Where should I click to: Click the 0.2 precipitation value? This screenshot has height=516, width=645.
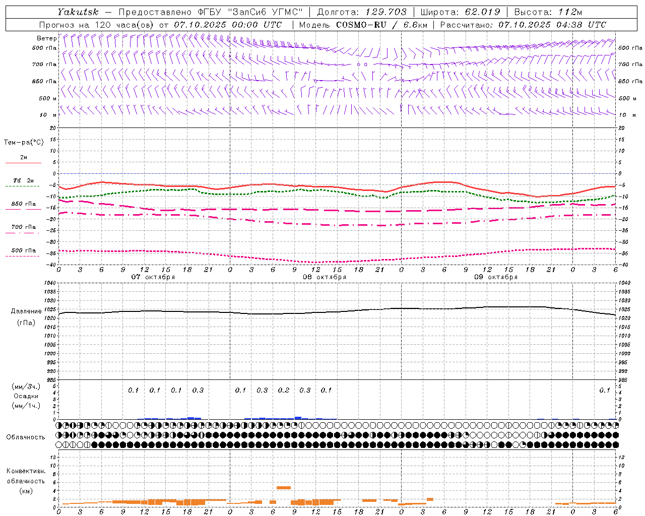tap(284, 390)
